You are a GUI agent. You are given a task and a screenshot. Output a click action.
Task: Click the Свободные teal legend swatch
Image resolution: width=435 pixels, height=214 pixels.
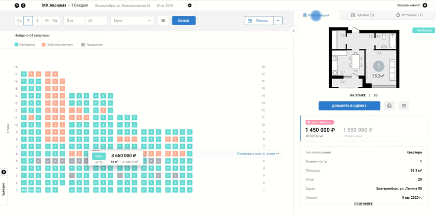pyautogui.click(x=16, y=44)
